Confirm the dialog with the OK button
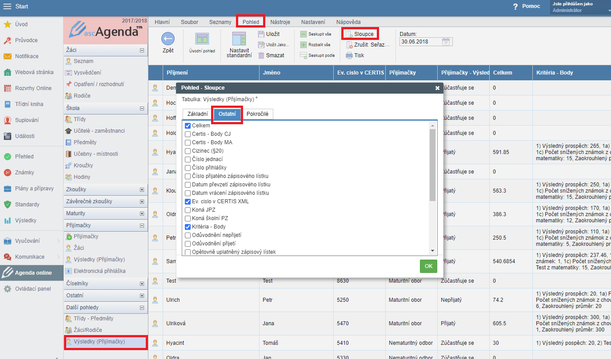This screenshot has height=359, width=611. click(x=428, y=266)
